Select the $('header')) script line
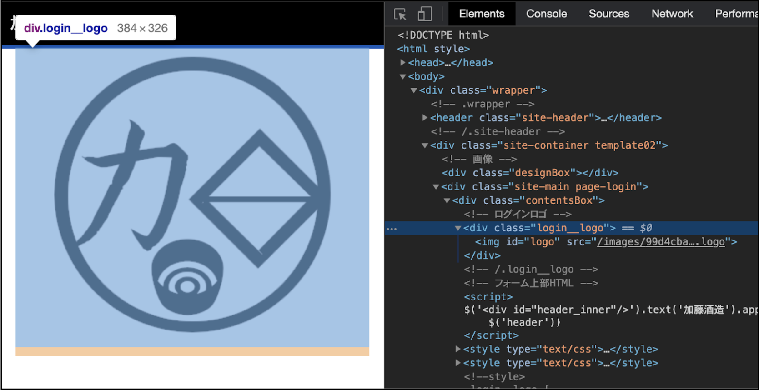Screen dimensions: 759x390 (x=524, y=323)
